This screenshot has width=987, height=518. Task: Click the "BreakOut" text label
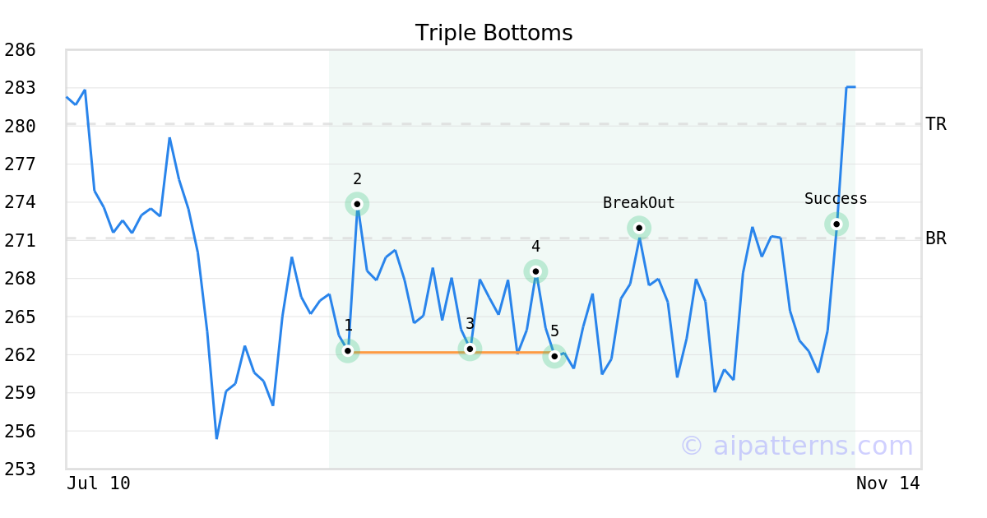click(x=638, y=203)
